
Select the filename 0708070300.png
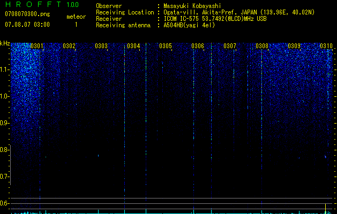point(27,14)
